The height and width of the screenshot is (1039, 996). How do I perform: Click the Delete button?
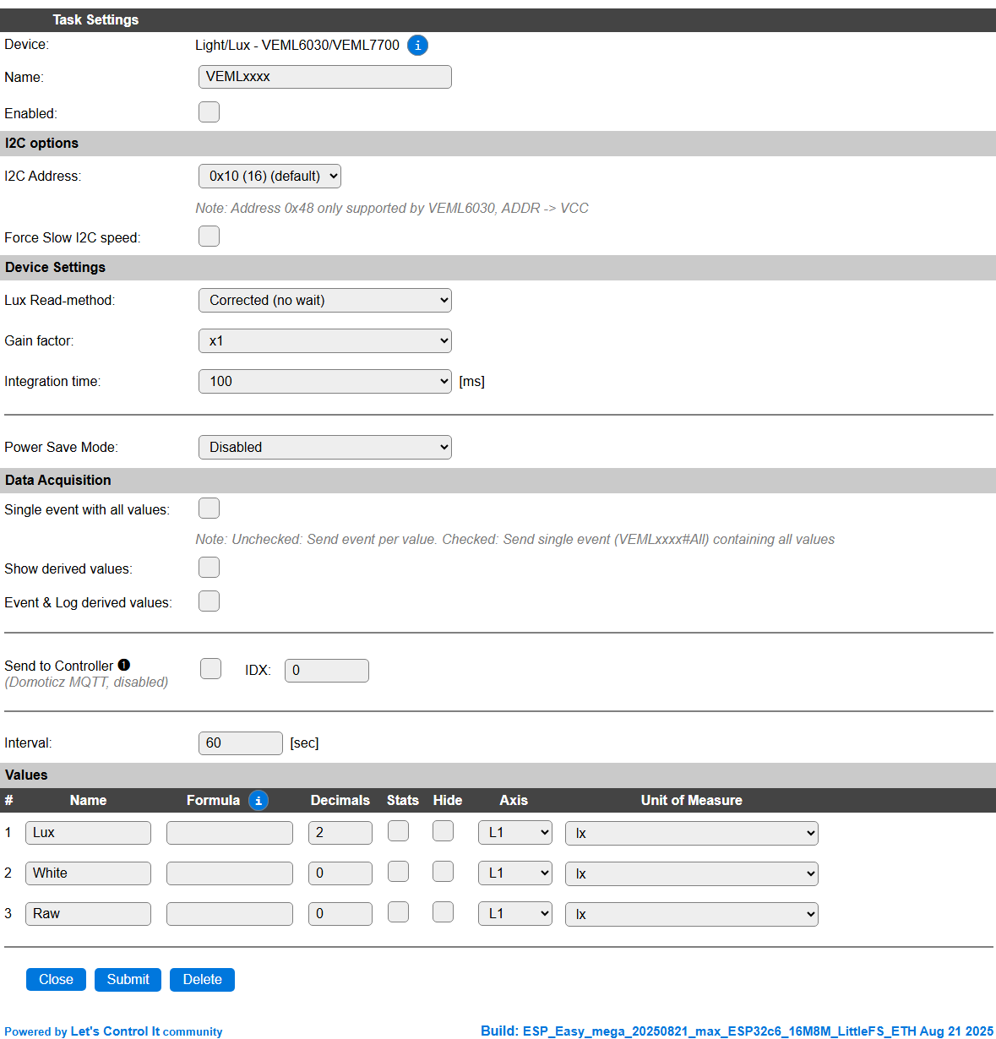click(202, 980)
